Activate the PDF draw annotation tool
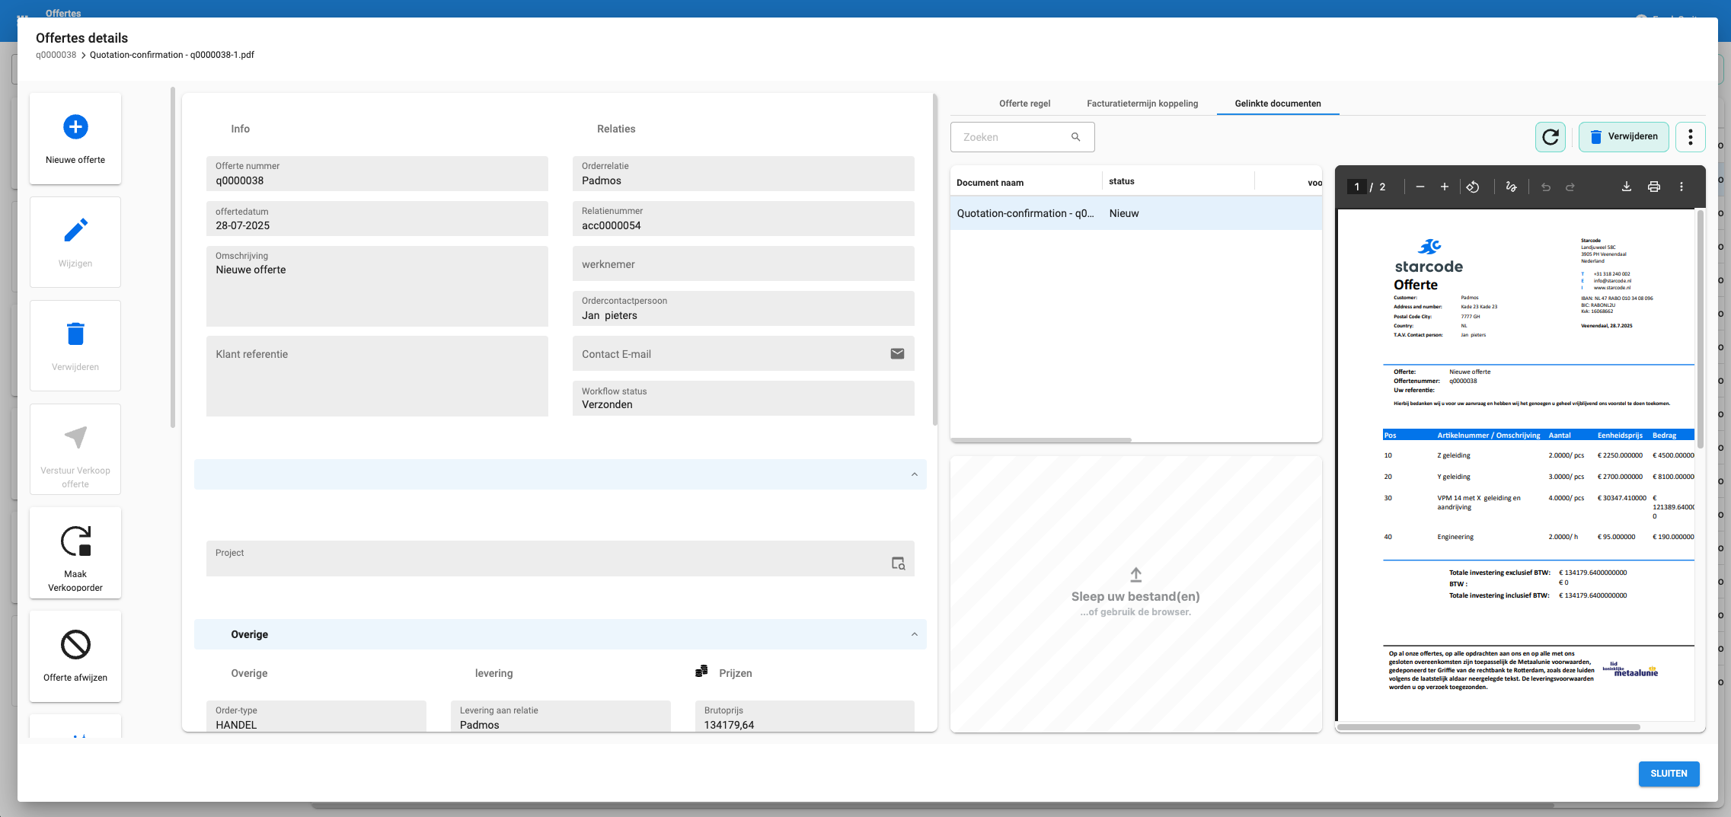Viewport: 1731px width, 817px height. [1511, 187]
